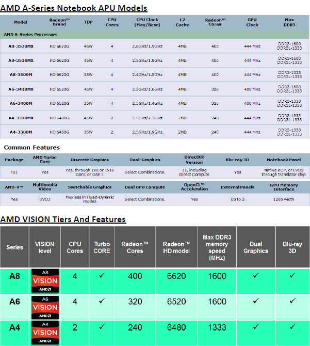Click the '1333' memory speed value
The image size is (310, 346).
pos(217,327)
